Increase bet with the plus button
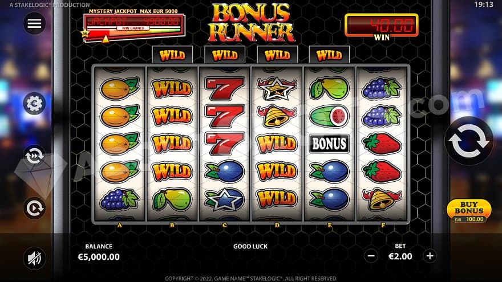The image size is (502, 282). pyautogui.click(x=430, y=256)
